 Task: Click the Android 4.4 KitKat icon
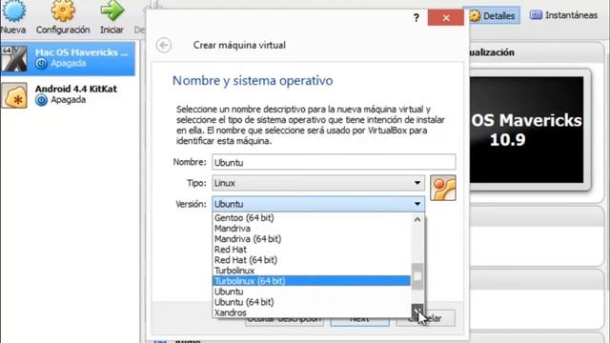[x=14, y=95]
